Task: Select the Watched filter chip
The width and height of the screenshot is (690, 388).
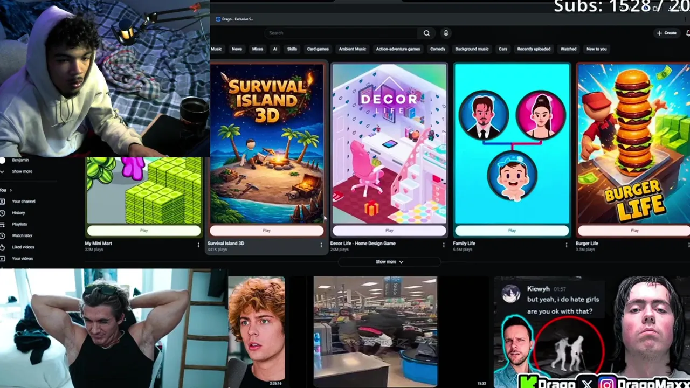Action: click(x=568, y=49)
